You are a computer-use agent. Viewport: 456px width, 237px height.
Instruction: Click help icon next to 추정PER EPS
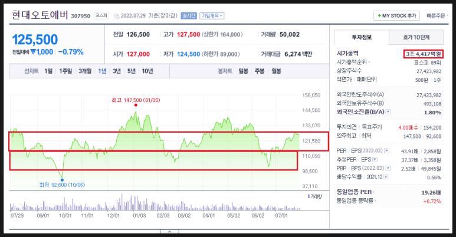pyautogui.click(x=375, y=159)
